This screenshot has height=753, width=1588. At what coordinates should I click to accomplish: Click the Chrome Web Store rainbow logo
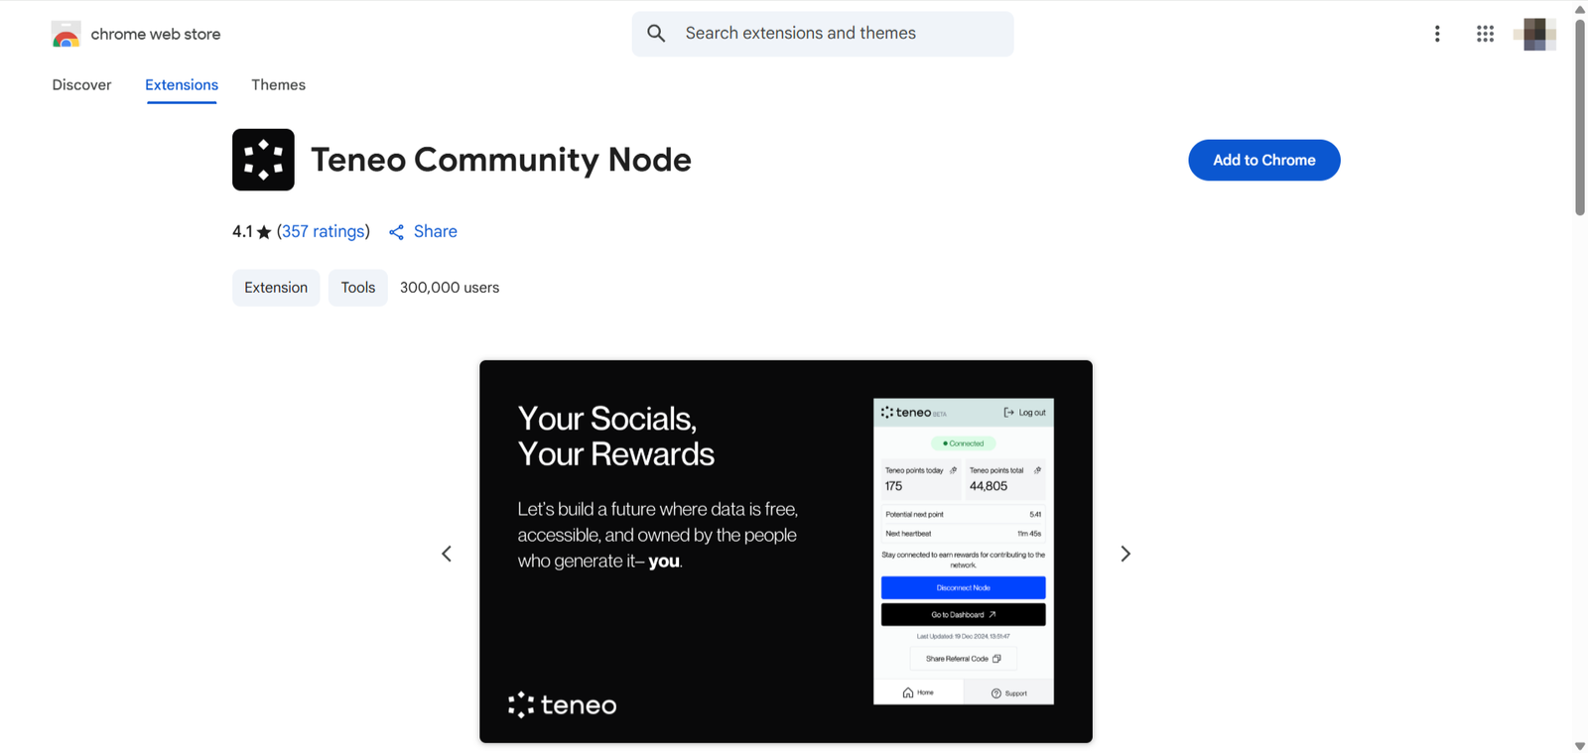click(66, 35)
